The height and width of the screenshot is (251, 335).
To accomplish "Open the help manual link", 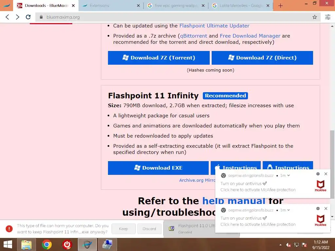I will (x=234, y=201).
